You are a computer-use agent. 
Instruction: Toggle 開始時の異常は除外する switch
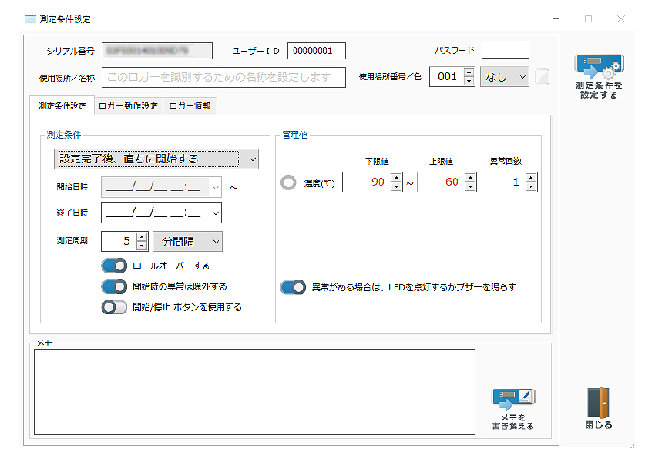click(114, 286)
